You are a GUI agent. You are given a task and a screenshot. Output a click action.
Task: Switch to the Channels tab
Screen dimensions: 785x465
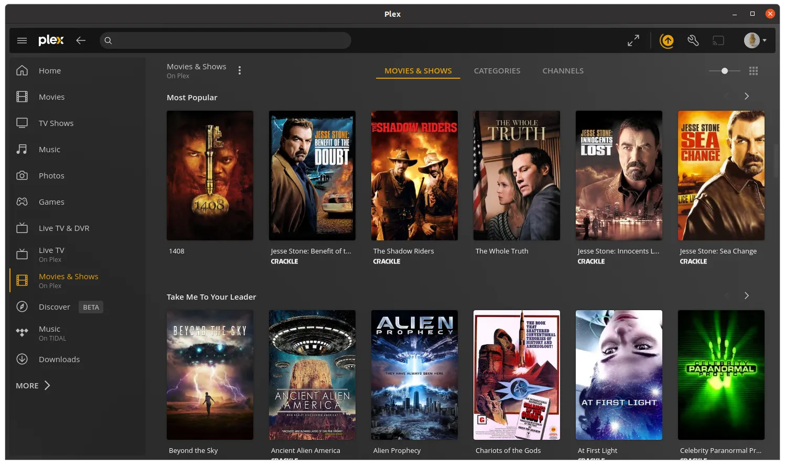pyautogui.click(x=563, y=71)
